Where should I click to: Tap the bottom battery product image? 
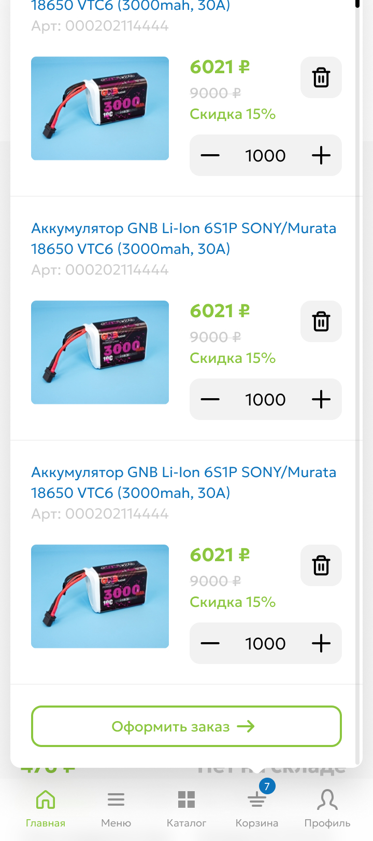tap(100, 596)
